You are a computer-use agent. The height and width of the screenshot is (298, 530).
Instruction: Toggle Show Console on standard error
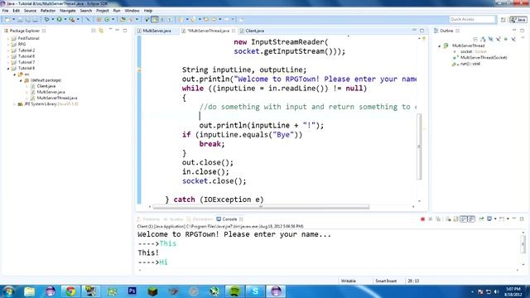[x=471, y=219]
